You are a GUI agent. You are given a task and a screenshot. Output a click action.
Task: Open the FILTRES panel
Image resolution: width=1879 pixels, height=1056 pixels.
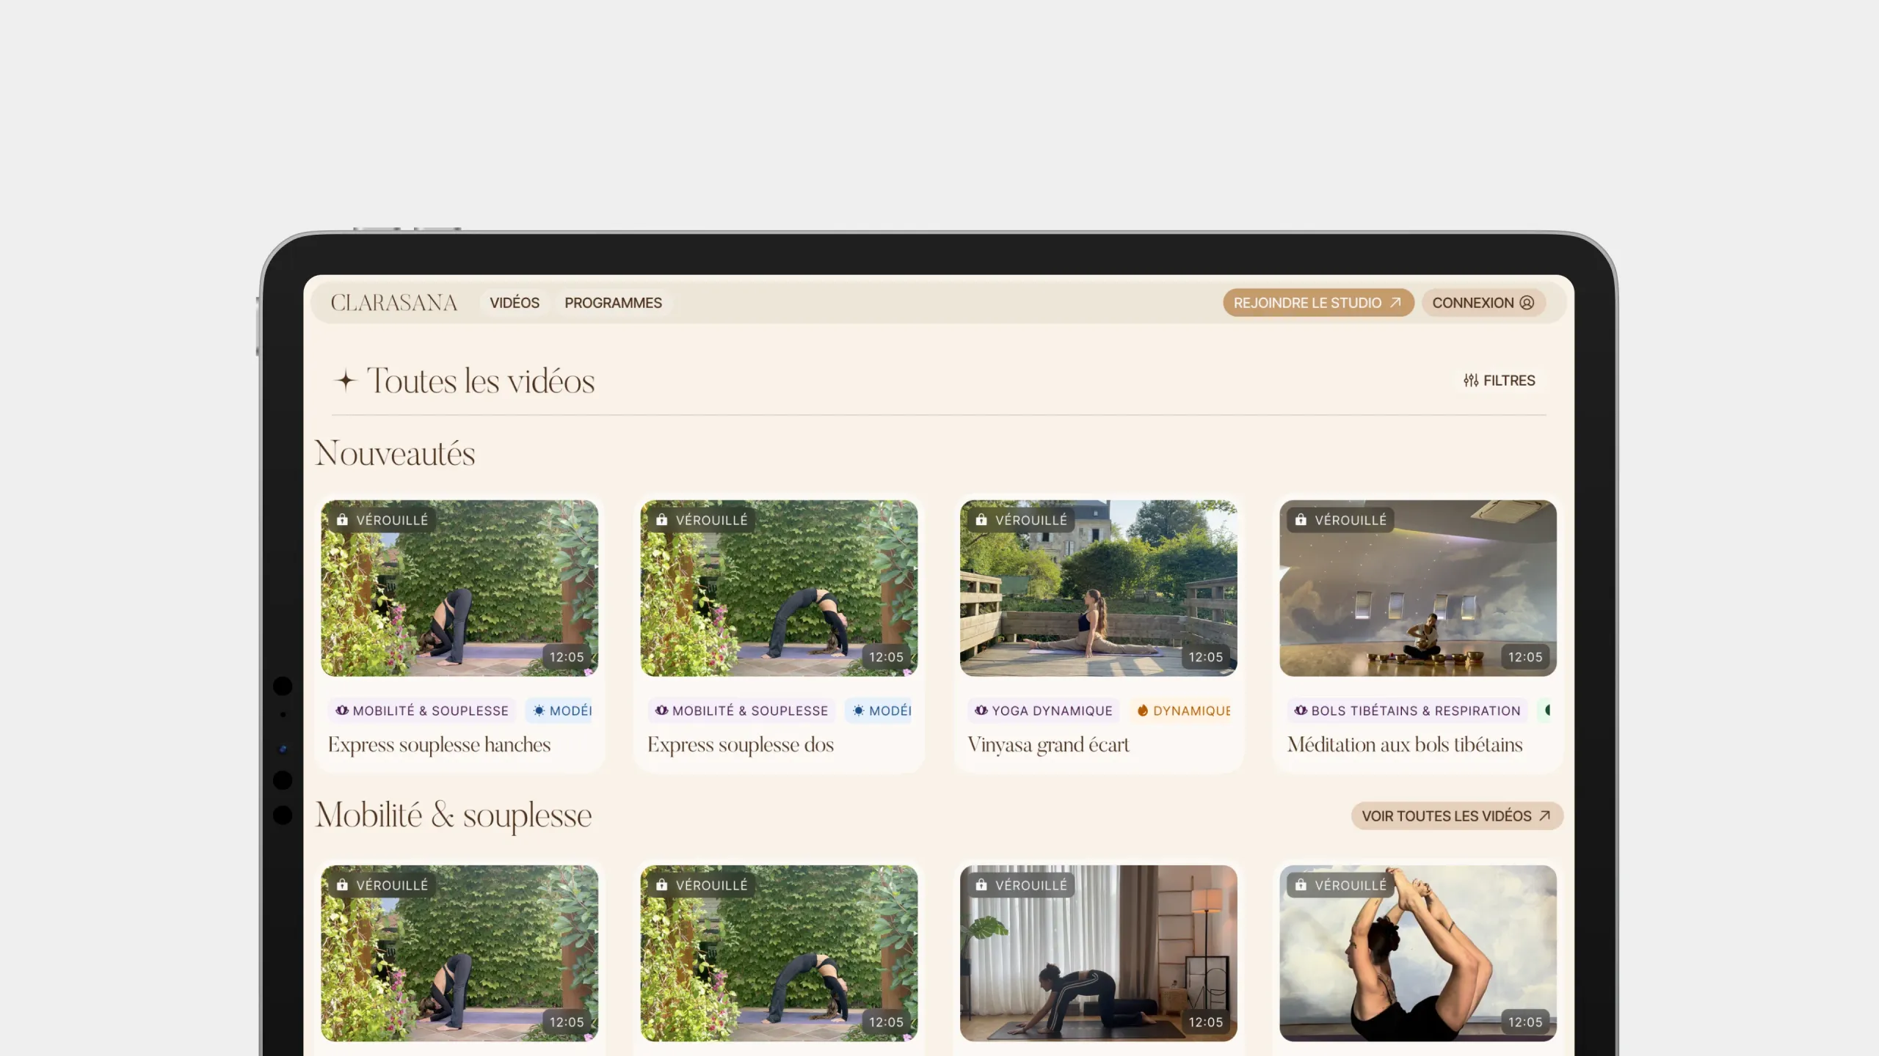click(1499, 381)
